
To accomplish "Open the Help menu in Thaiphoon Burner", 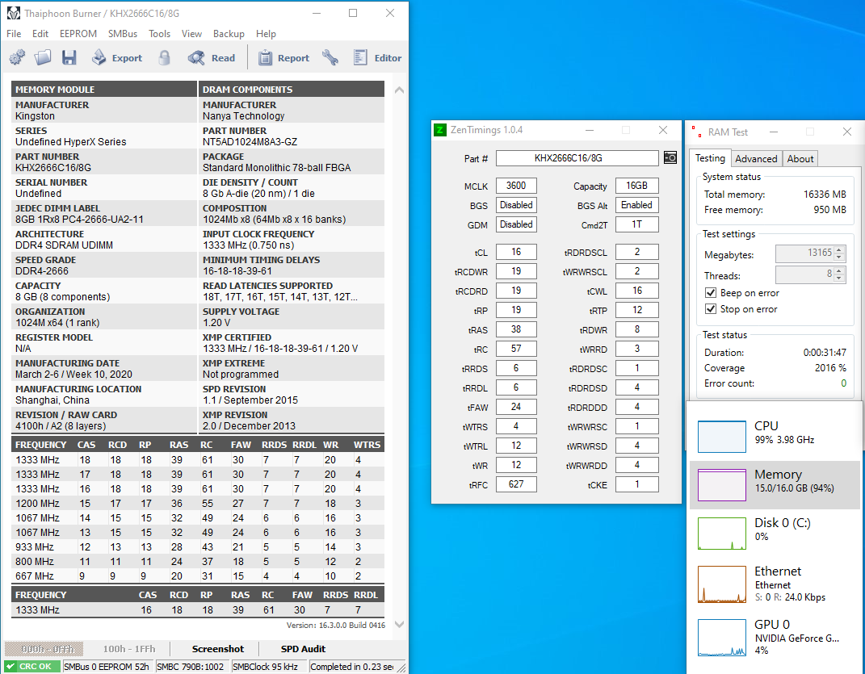I will pyautogui.click(x=266, y=34).
